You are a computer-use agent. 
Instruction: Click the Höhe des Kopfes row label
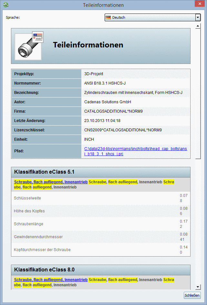click(x=29, y=211)
